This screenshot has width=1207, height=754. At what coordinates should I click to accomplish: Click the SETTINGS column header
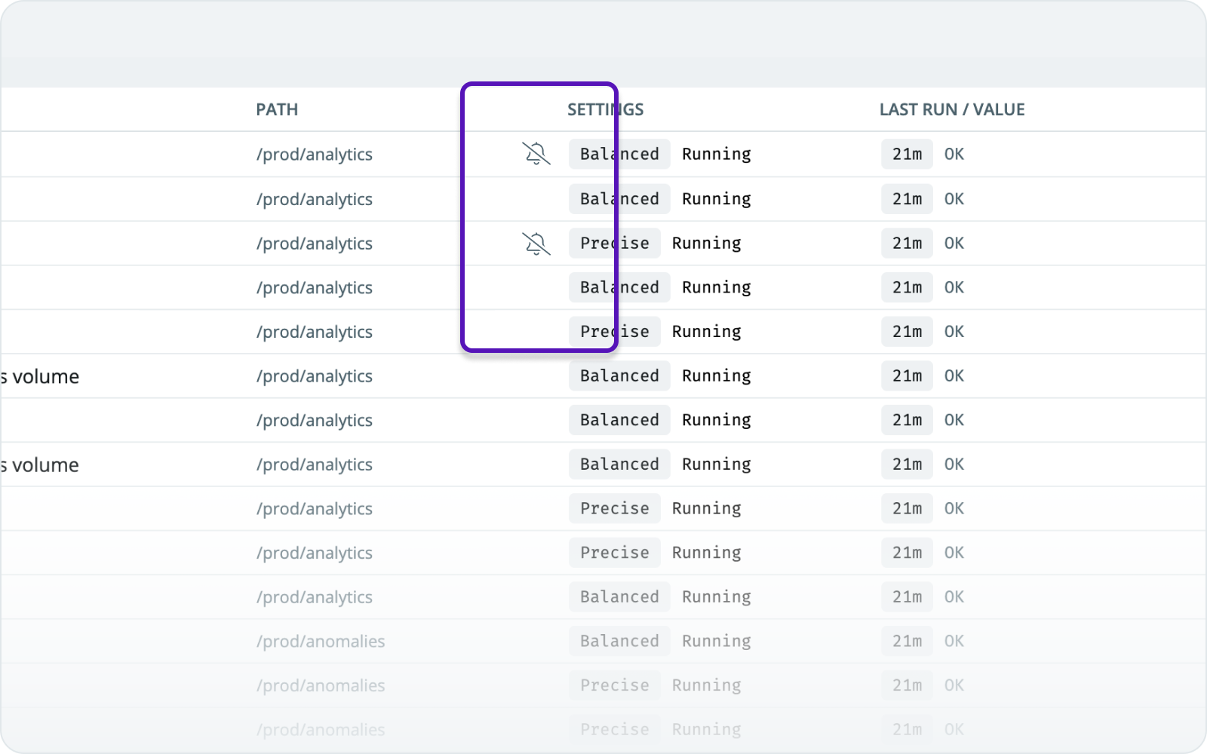click(x=606, y=109)
